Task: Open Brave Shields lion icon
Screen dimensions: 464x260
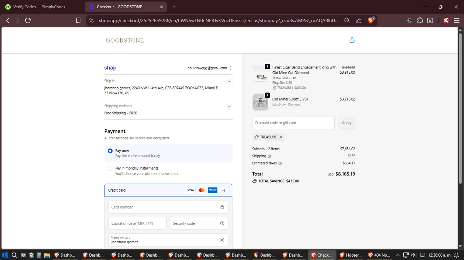Action: pos(371,20)
